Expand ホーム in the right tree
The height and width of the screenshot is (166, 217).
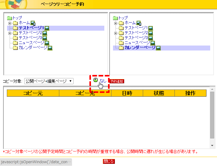(115, 23)
